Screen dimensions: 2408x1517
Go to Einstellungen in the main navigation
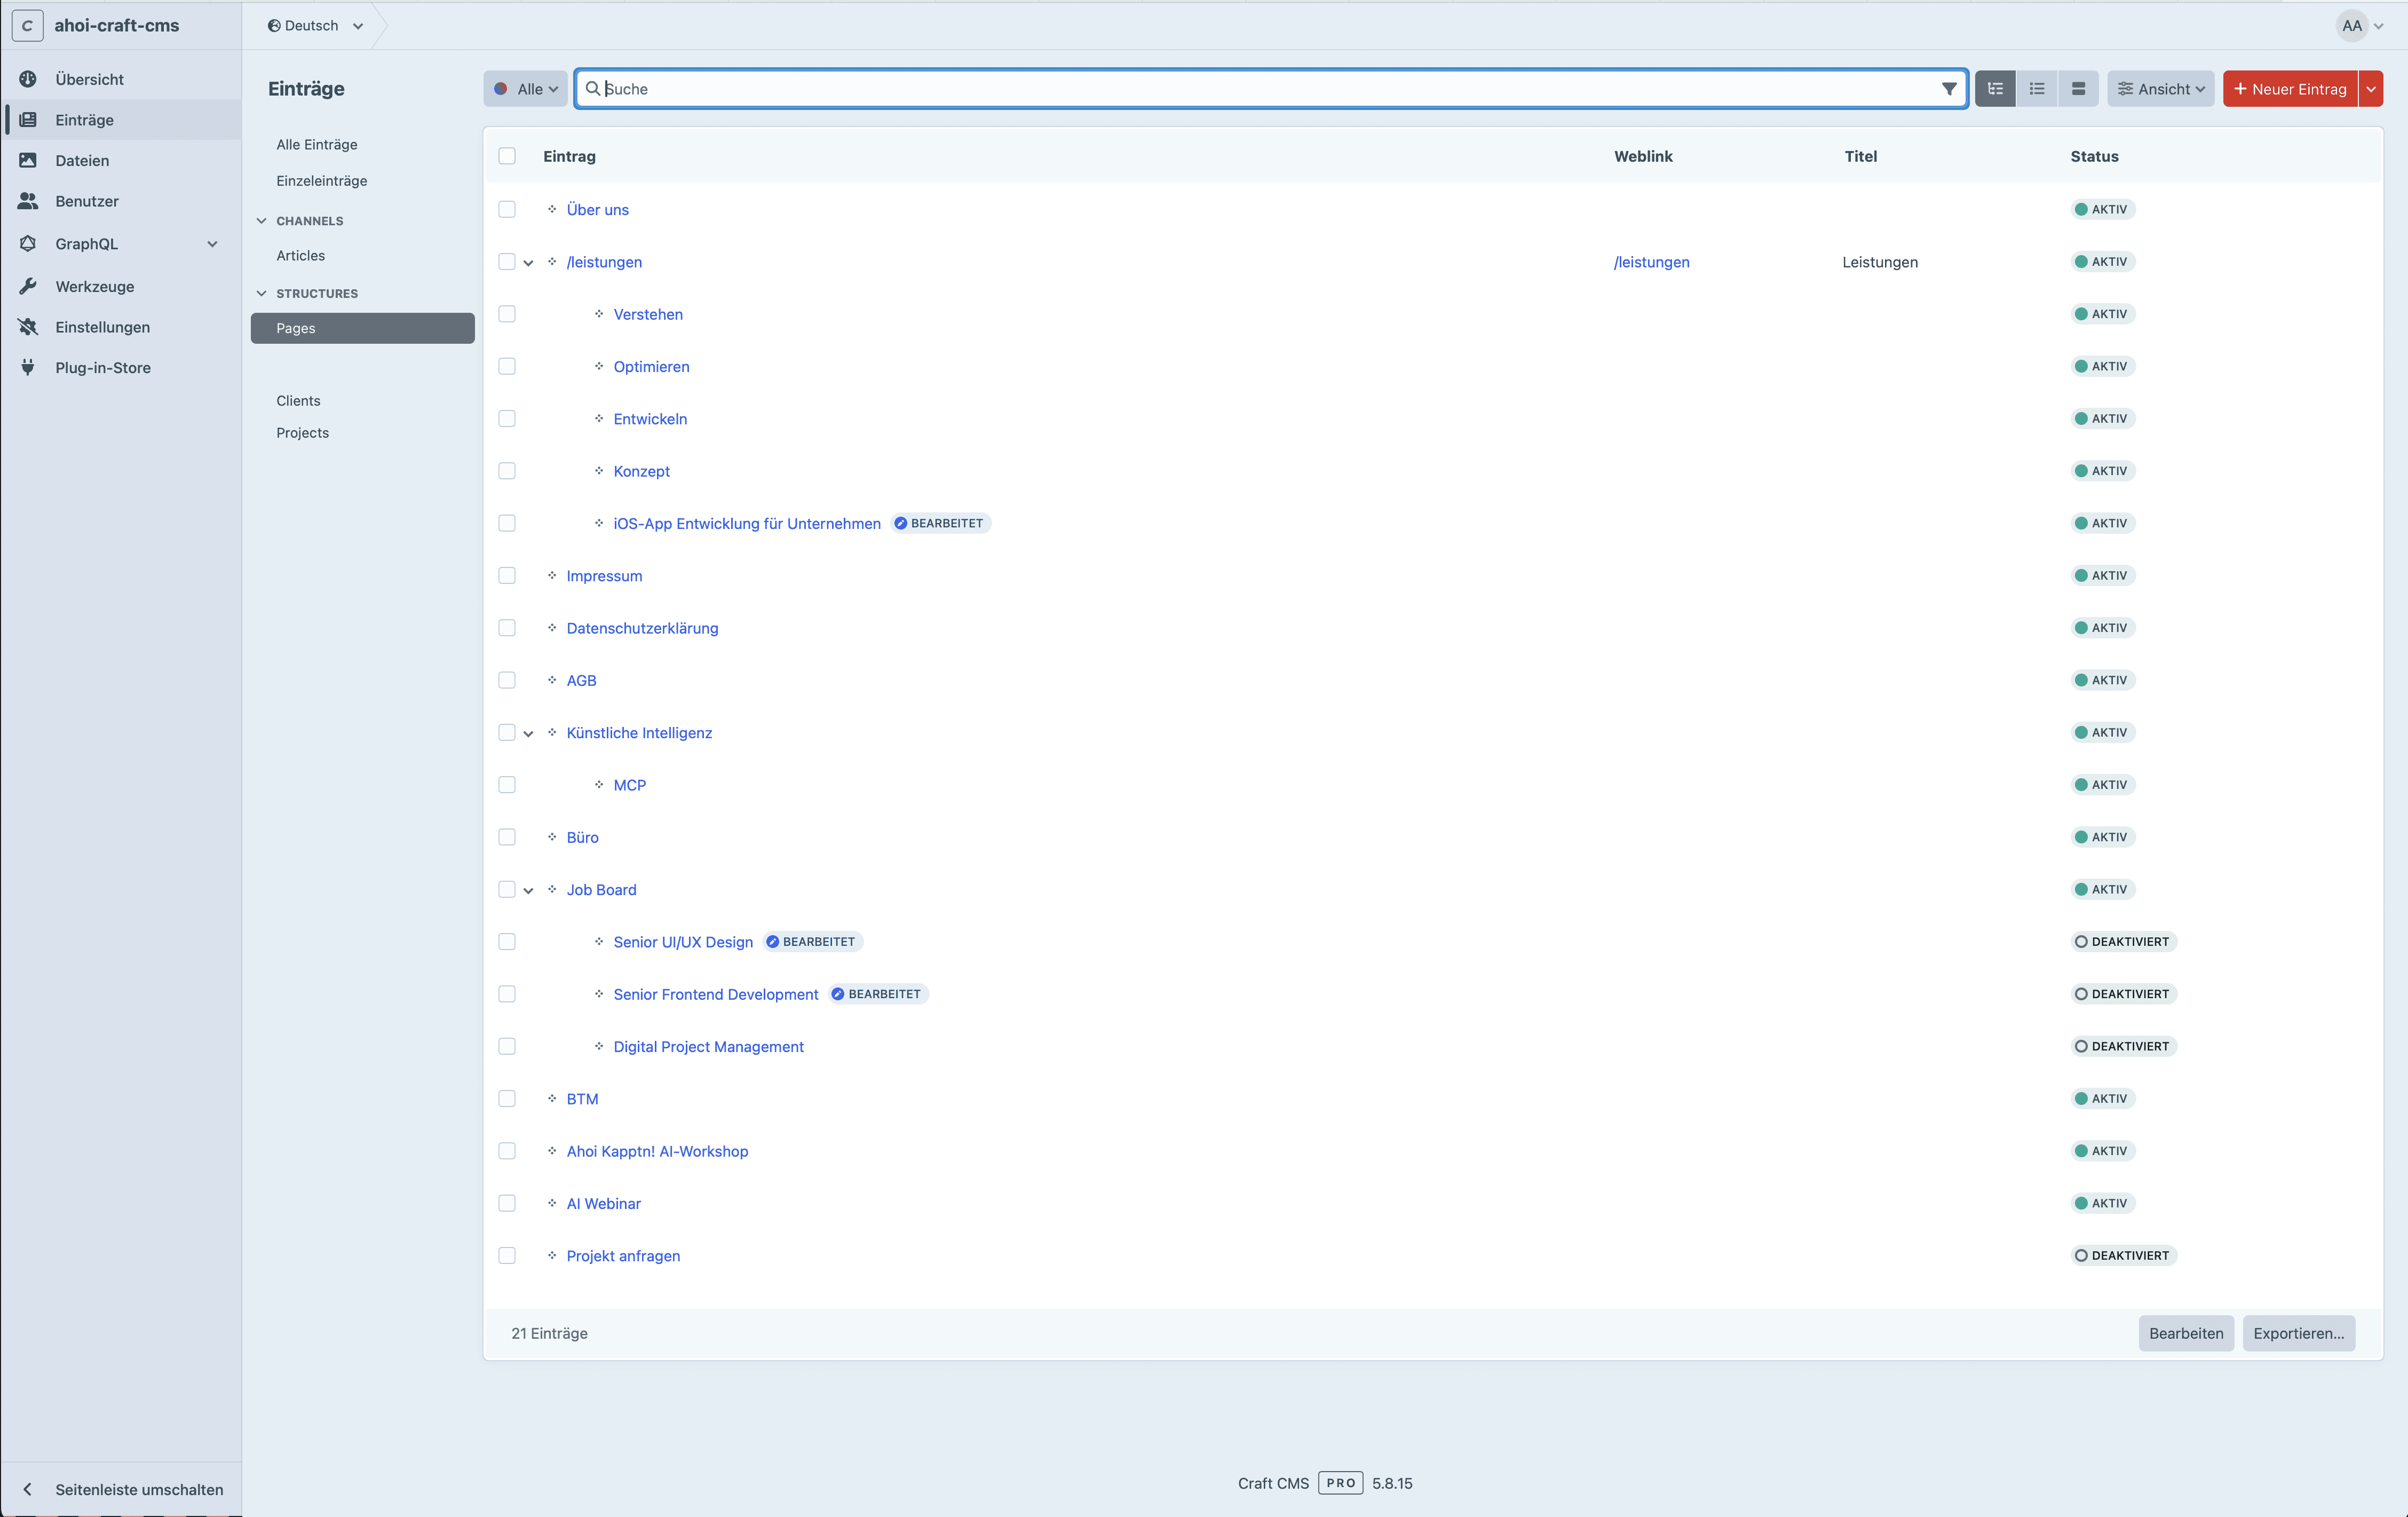[x=102, y=327]
